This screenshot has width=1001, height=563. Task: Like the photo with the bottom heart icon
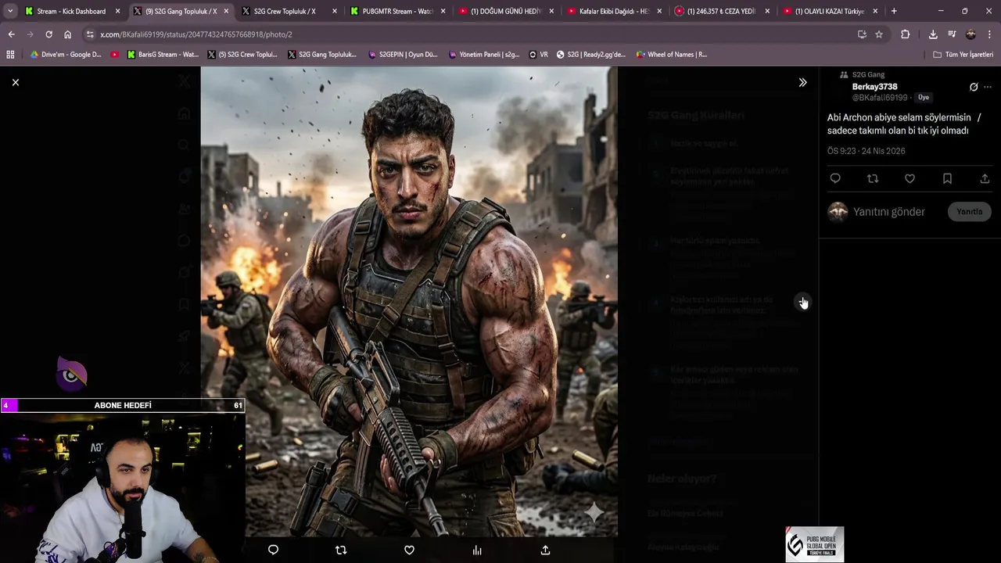tap(409, 550)
